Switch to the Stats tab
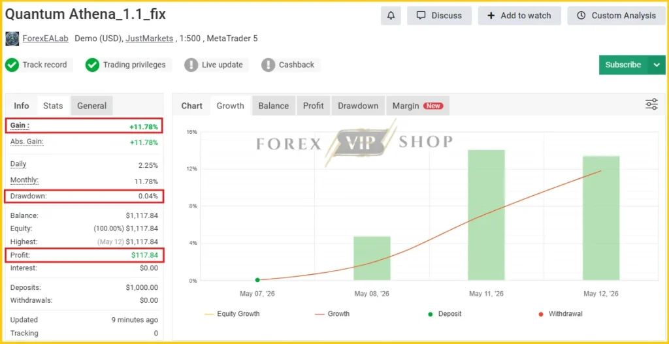Viewport: 669px width, 344px height. coord(53,106)
